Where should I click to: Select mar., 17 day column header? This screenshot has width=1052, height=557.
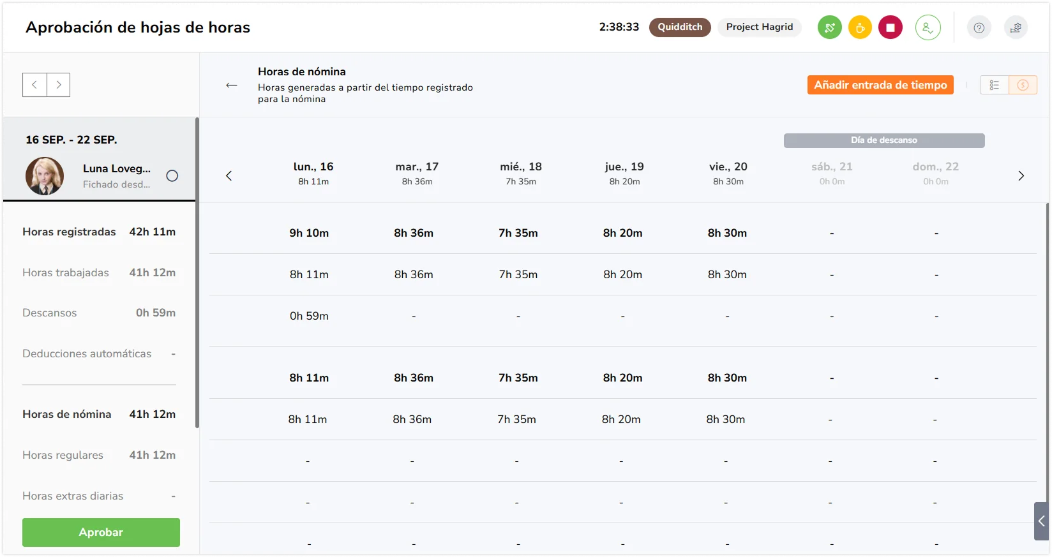[x=417, y=174]
